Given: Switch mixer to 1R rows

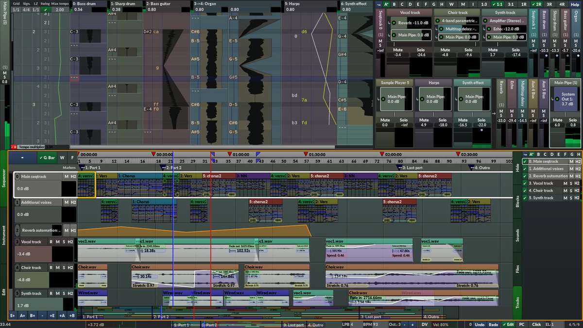Looking at the screenshot, I should pos(523,4).
